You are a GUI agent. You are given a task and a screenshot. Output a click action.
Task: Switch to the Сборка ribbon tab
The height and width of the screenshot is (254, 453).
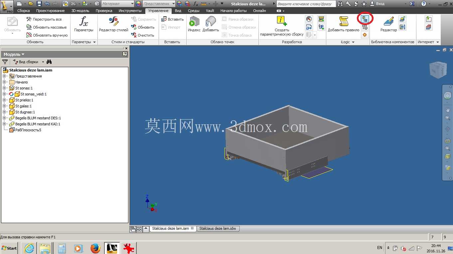[x=23, y=11]
